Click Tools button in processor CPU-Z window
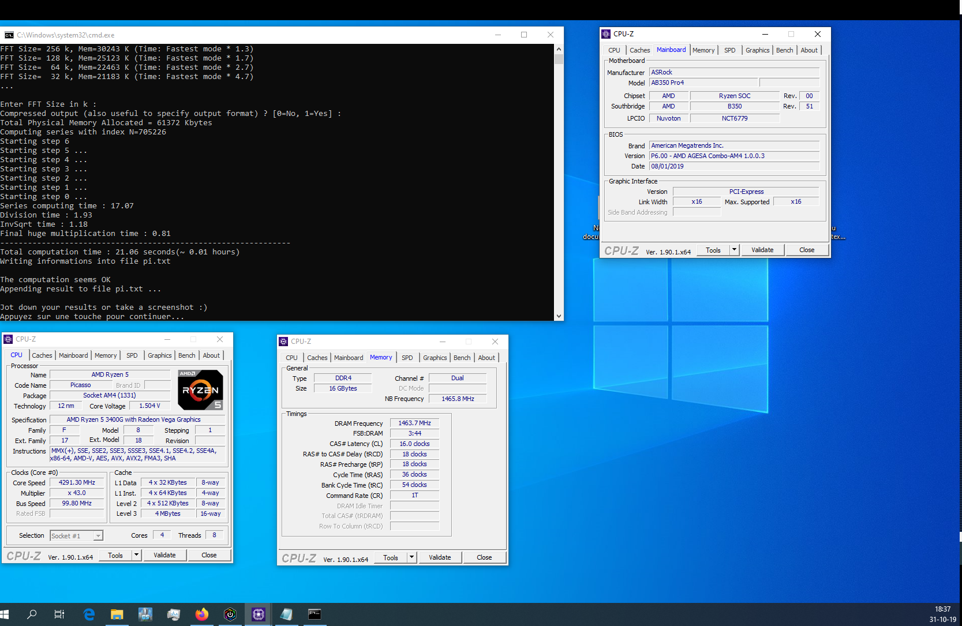The width and height of the screenshot is (962, 626). (x=115, y=555)
